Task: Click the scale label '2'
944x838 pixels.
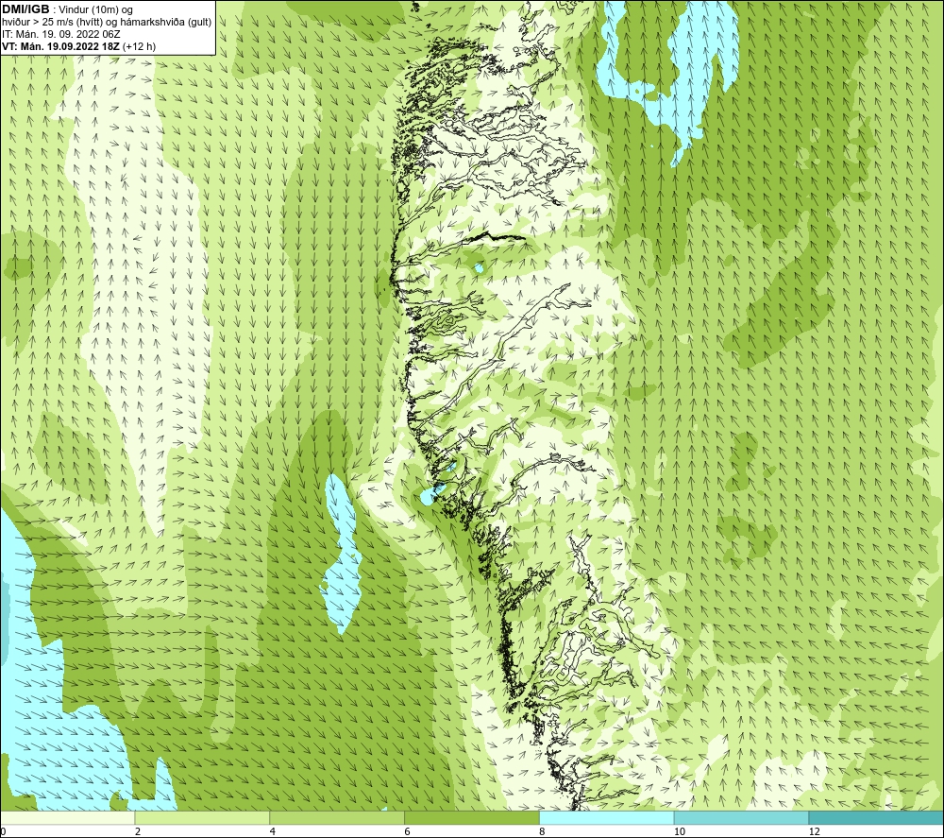Action: click(x=138, y=831)
